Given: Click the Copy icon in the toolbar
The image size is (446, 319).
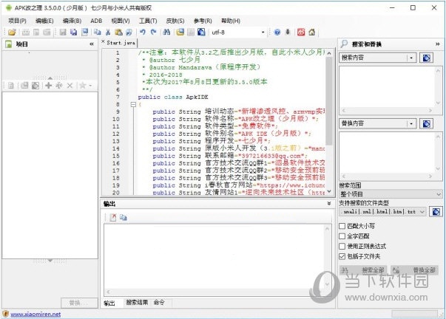Looking at the screenshot, I should 98,32.
